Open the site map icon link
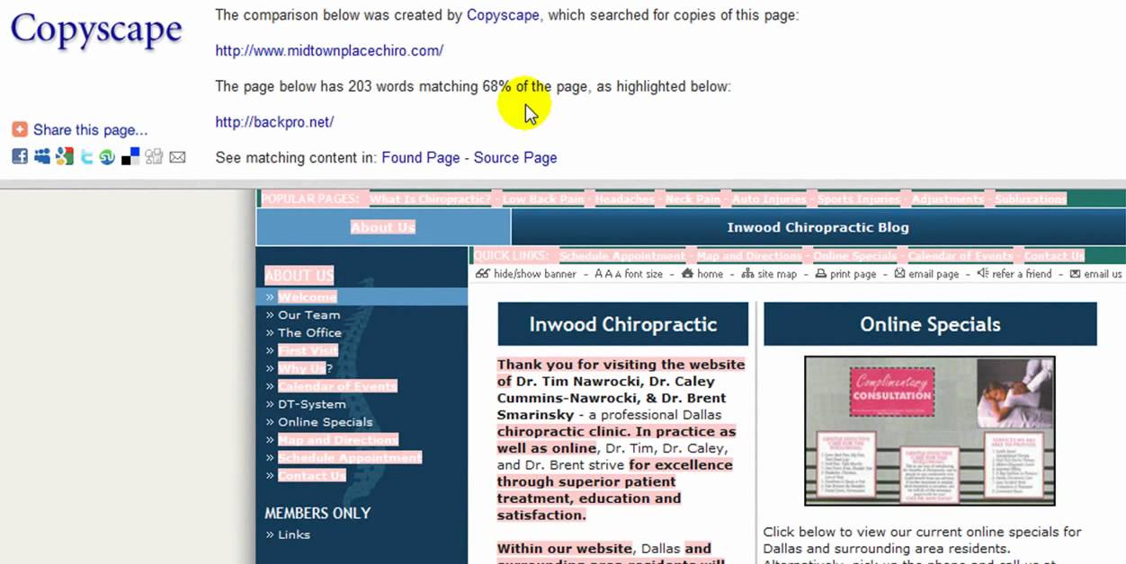The height and width of the screenshot is (564, 1126). pyautogui.click(x=747, y=274)
